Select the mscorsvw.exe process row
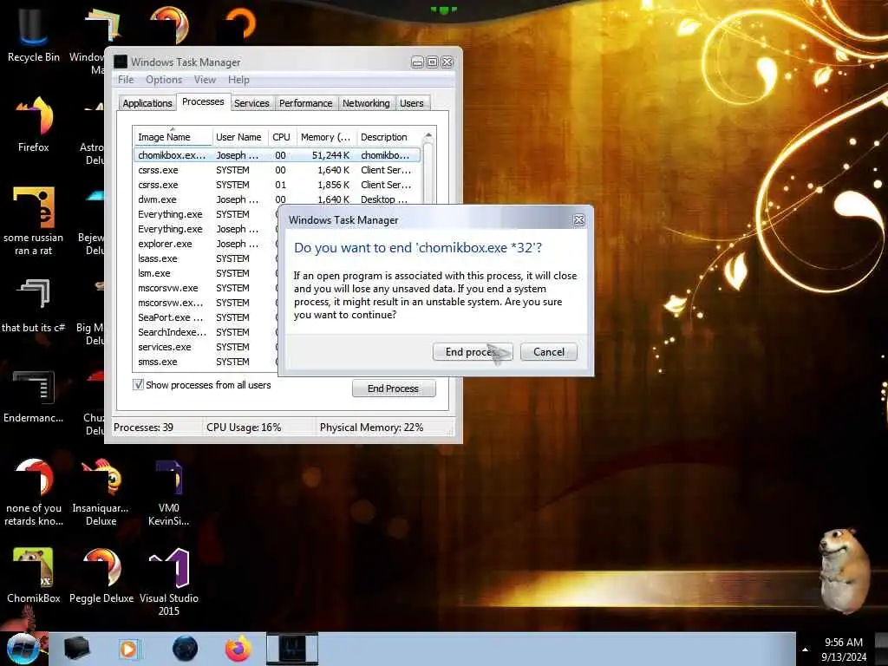This screenshot has height=666, width=888. tap(206, 288)
